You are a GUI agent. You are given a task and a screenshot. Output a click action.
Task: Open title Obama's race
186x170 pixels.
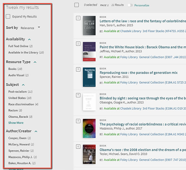(143, 150)
